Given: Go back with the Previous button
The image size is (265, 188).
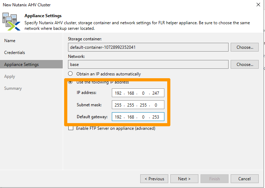Looking at the screenshot, I should coord(154,179).
